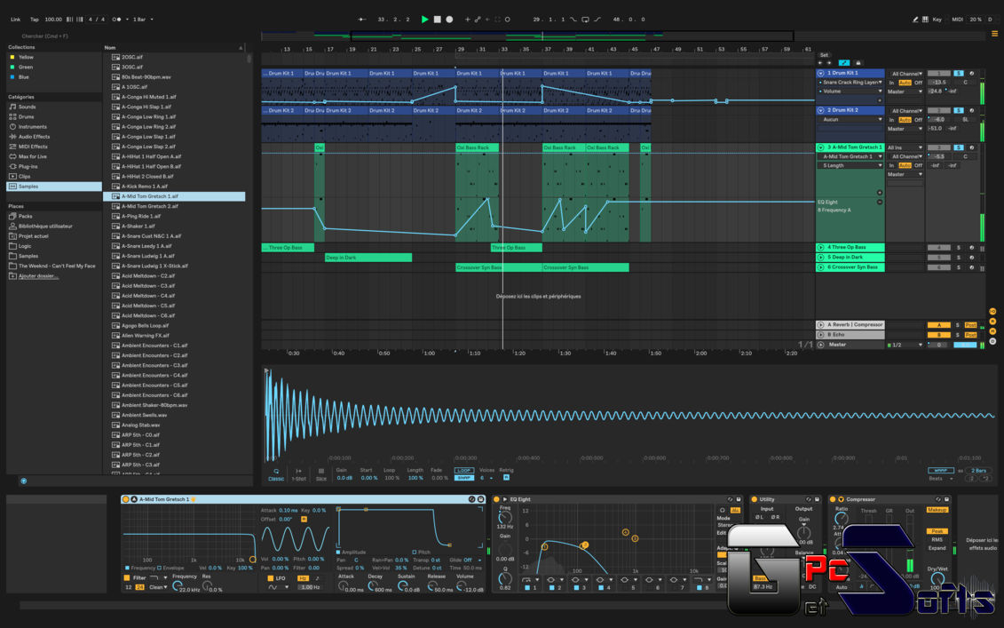Show In/Out section with I-O button
This screenshot has height=628, width=1004.
coord(992,312)
